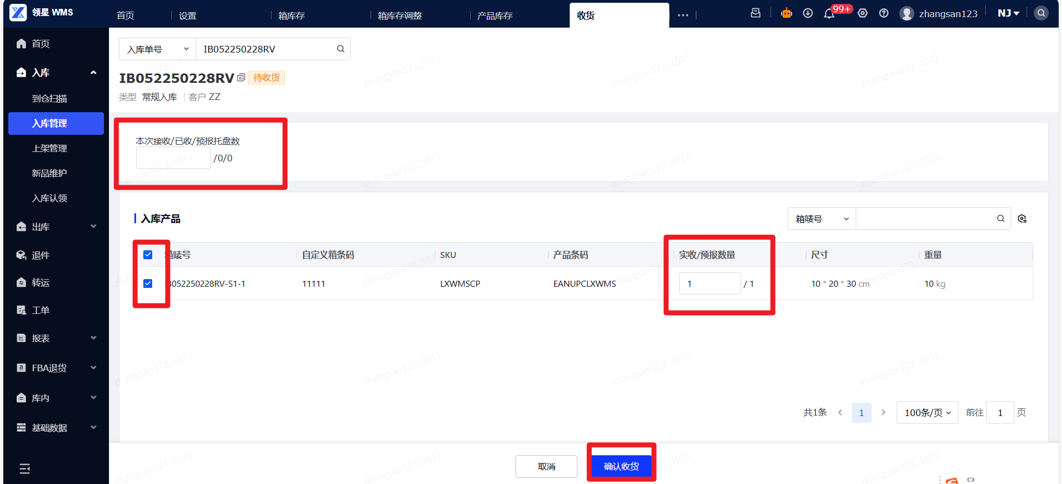This screenshot has height=484, width=1062.
Task: Expand the FBA退货 sidebar section
Action: (x=93, y=368)
